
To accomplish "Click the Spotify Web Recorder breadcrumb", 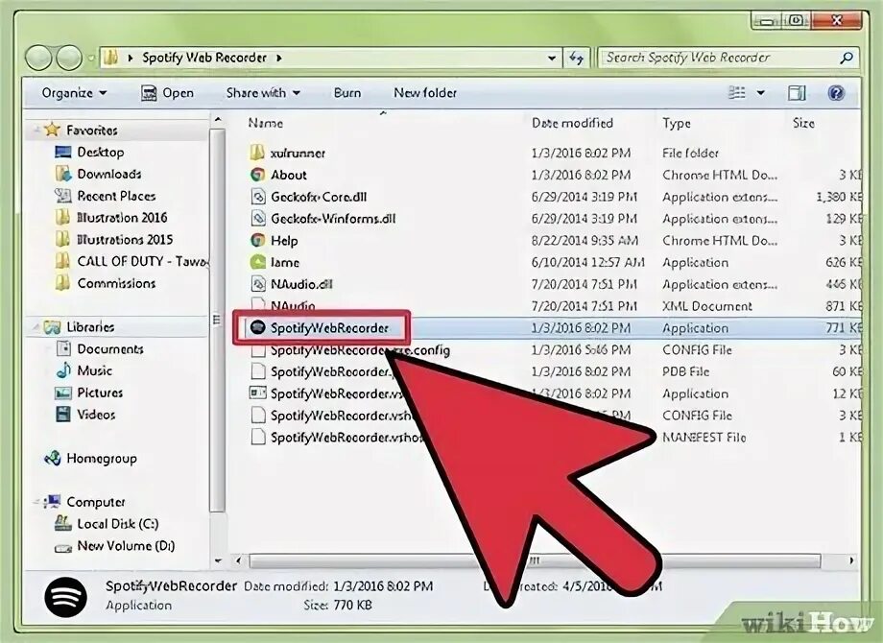I will pyautogui.click(x=204, y=58).
